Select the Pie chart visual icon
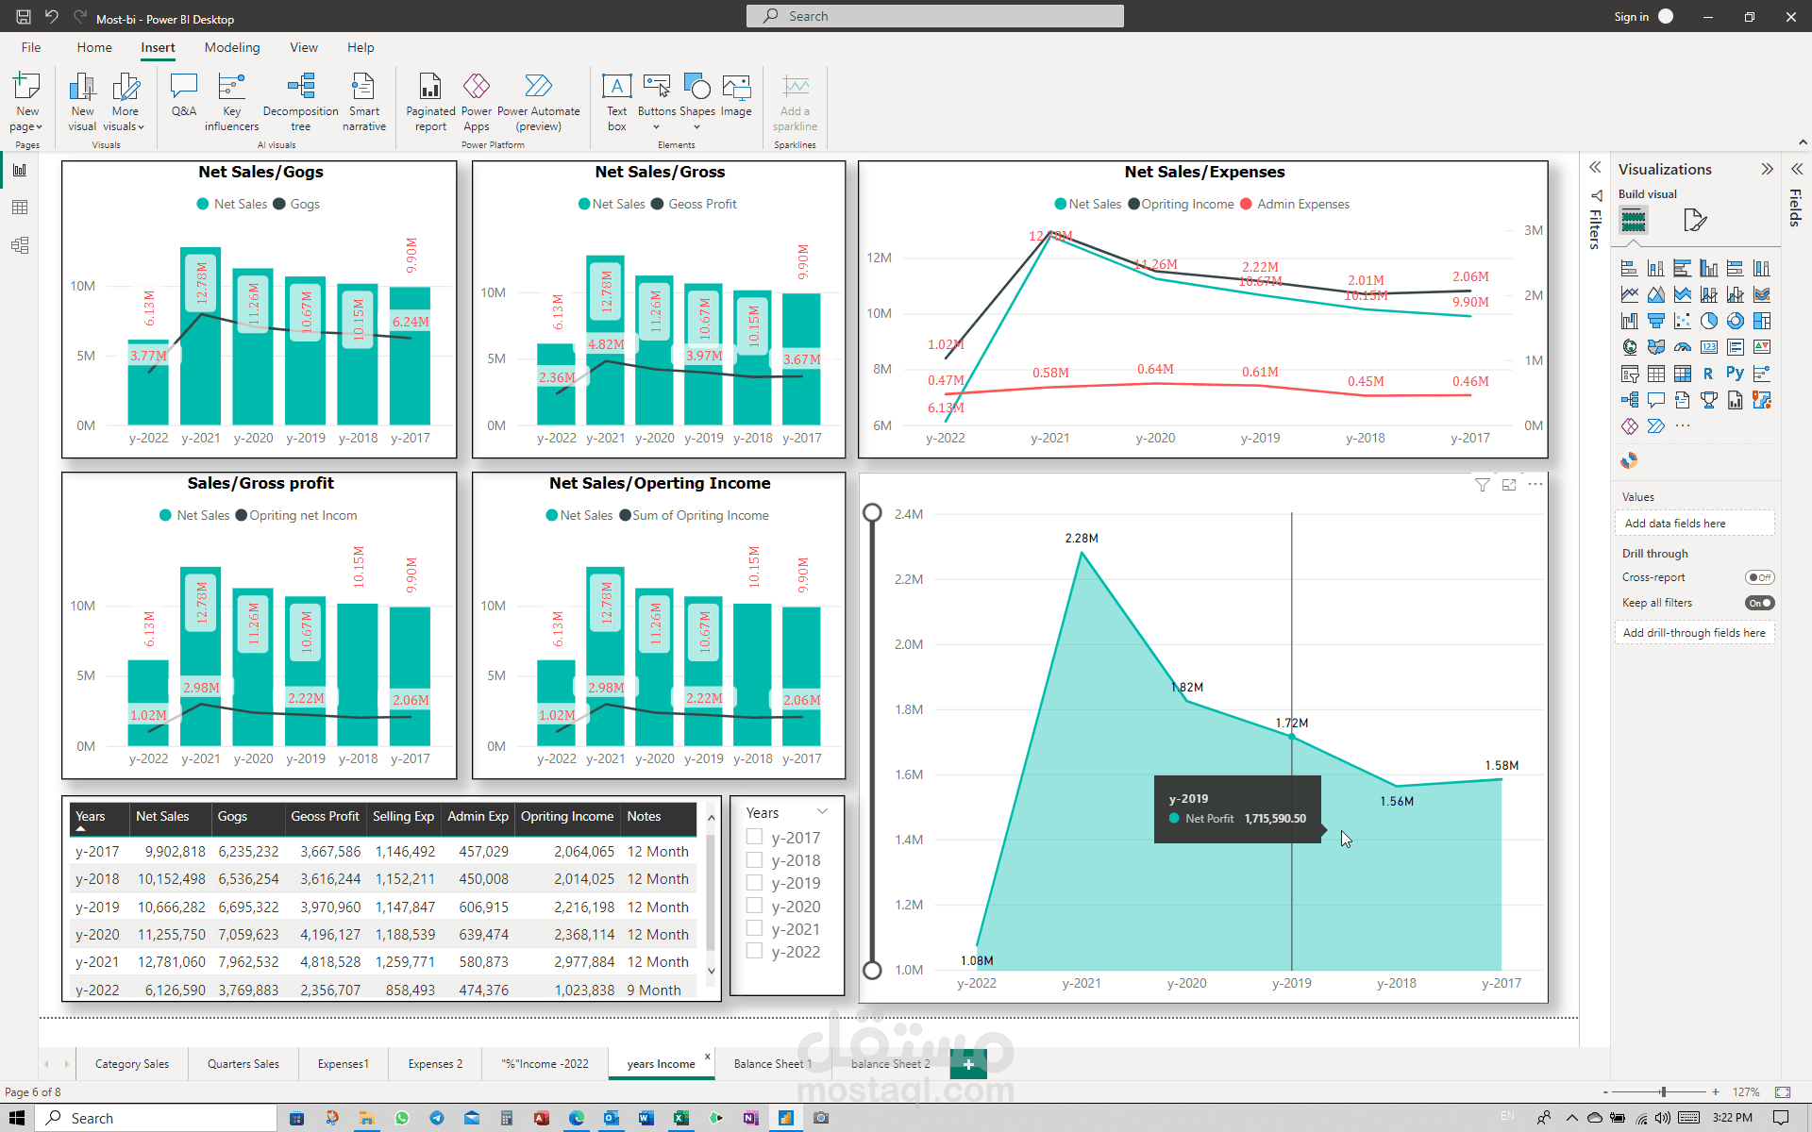1812x1132 pixels. [x=1708, y=321]
